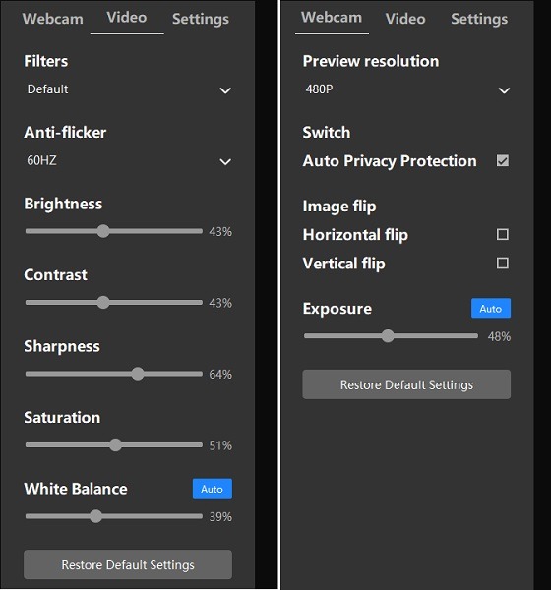Image resolution: width=551 pixels, height=590 pixels.
Task: Enable the Vertical flip checkbox
Action: (x=503, y=263)
